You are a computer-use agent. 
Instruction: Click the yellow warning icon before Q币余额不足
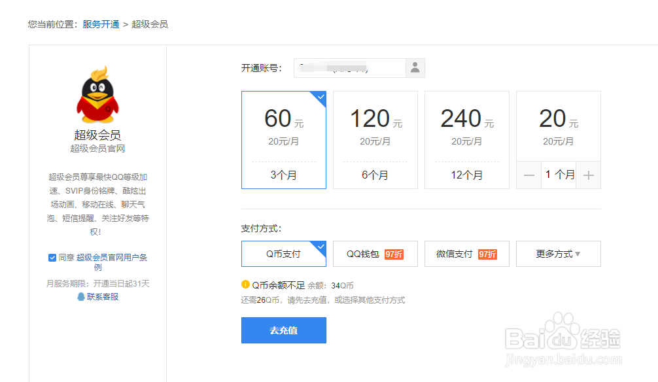[x=247, y=286]
